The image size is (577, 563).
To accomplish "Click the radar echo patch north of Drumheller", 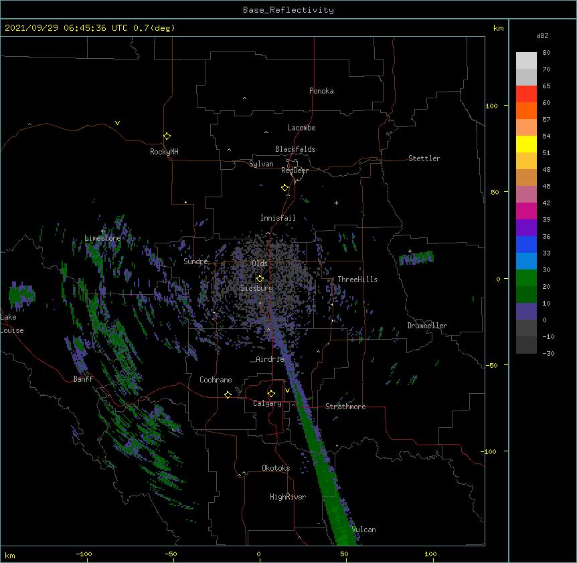I will [416, 257].
